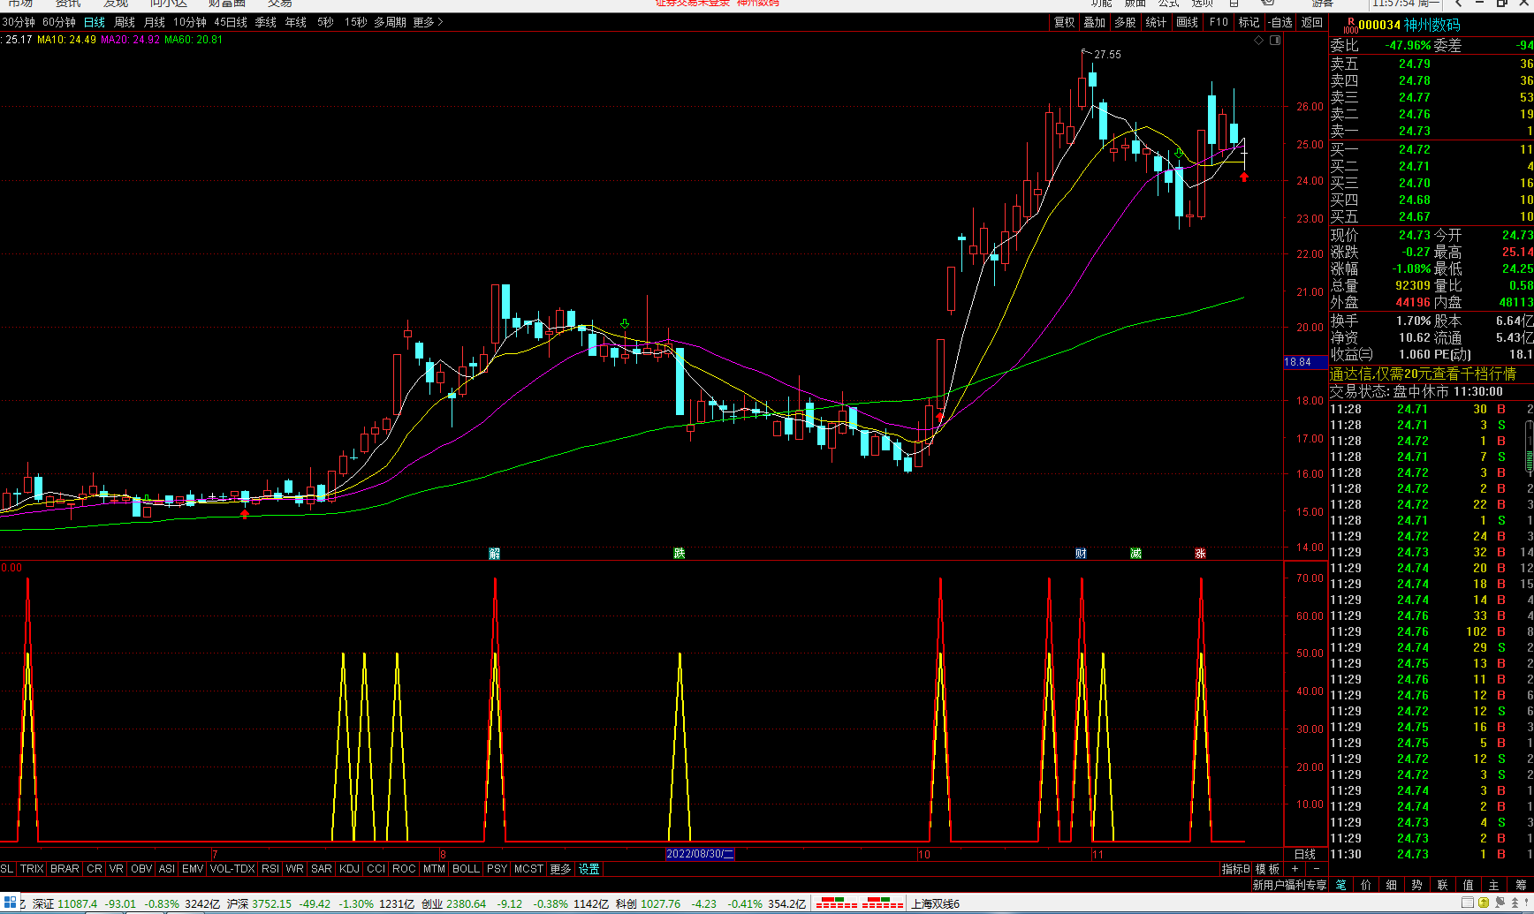Screen dimensions: 1534x914
Task: Select the KDJ indicator
Action: 349,869
